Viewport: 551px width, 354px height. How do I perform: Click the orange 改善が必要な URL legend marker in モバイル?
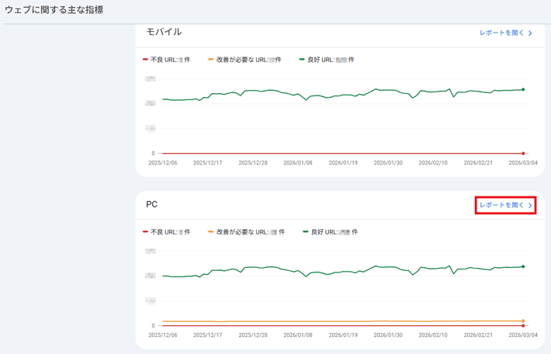tap(211, 60)
